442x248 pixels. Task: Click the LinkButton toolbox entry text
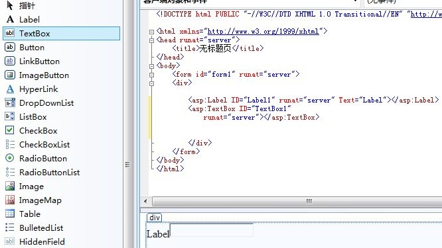pos(39,62)
